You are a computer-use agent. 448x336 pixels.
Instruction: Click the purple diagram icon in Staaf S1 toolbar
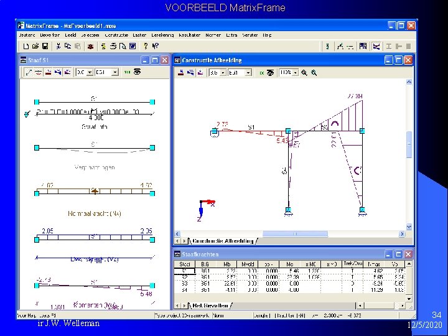[x=67, y=72]
